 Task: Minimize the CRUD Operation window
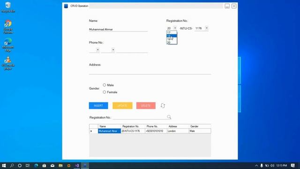click(227, 6)
